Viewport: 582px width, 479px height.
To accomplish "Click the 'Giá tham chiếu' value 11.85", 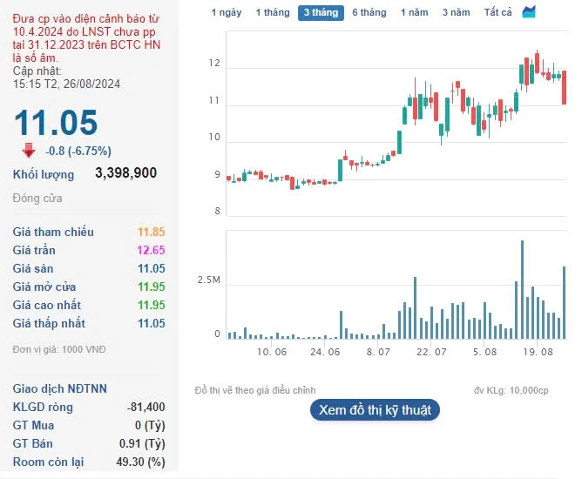I will pos(151,233).
